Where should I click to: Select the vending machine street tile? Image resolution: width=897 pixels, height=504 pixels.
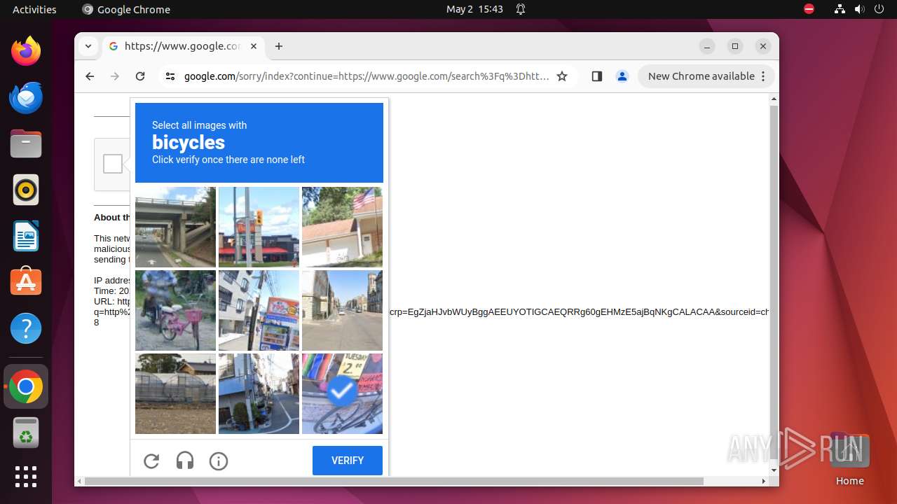coord(259,310)
